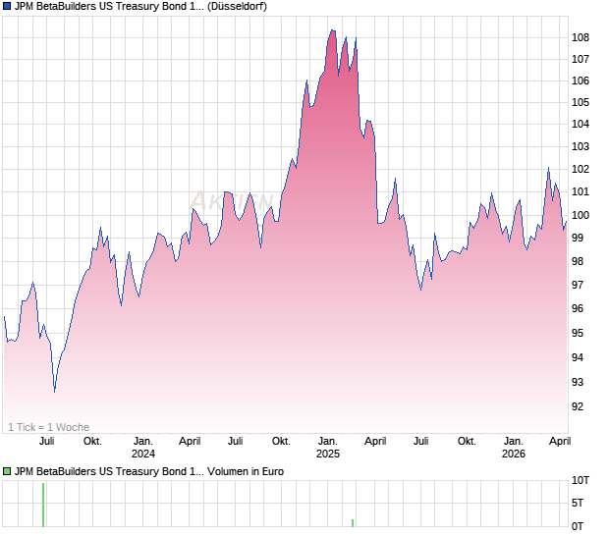609x536 pixels.
Task: Click the (Düsseldorf) exchange label
Action: click(x=238, y=7)
